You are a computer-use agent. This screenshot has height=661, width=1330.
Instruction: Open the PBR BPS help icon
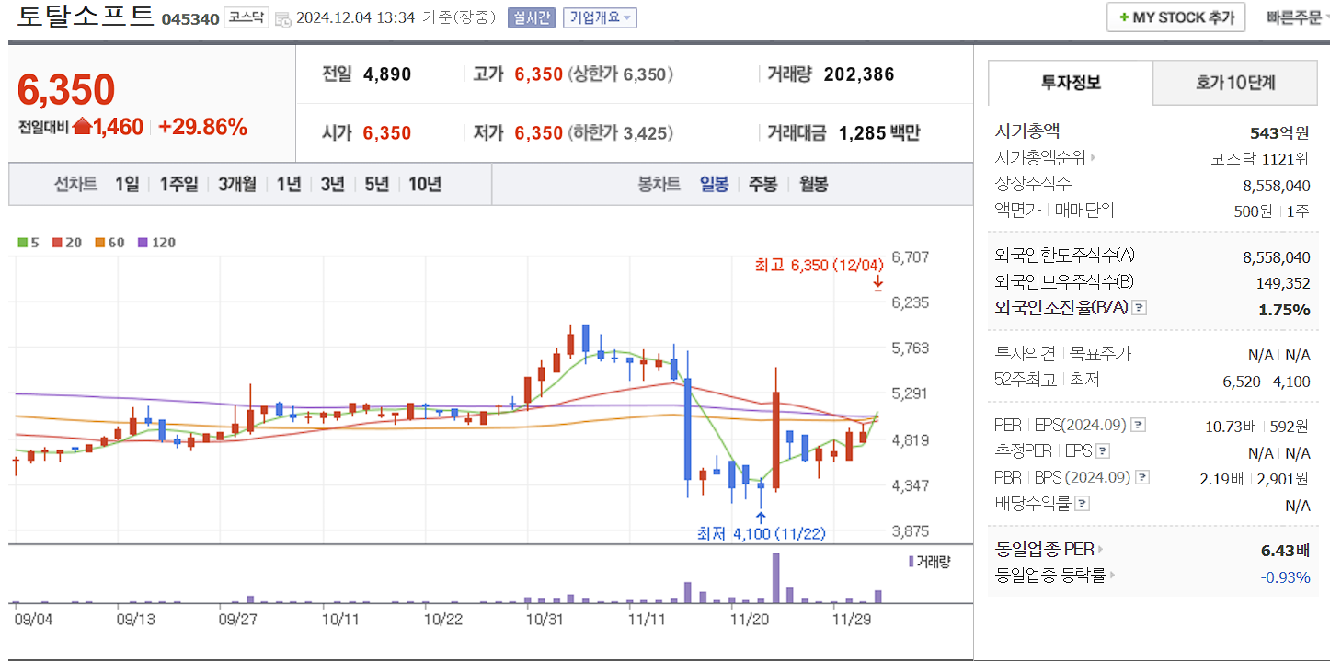pyautogui.click(x=1142, y=478)
